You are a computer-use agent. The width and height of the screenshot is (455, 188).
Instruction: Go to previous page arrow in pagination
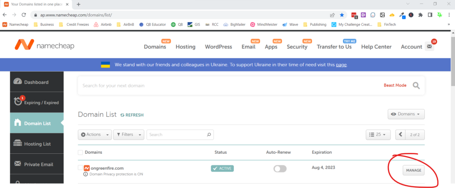coord(400,135)
